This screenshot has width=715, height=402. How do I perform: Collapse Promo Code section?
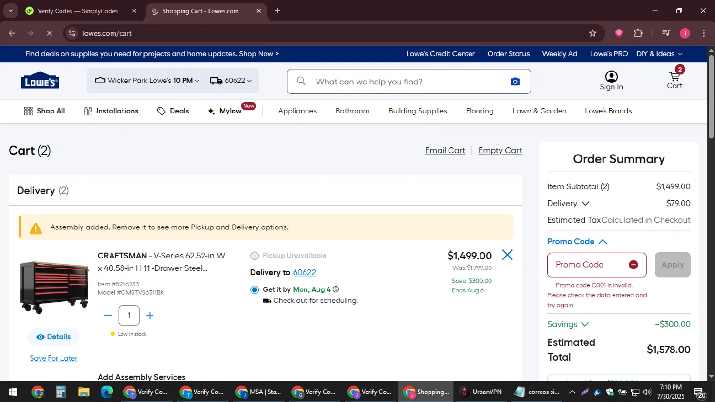(577, 242)
